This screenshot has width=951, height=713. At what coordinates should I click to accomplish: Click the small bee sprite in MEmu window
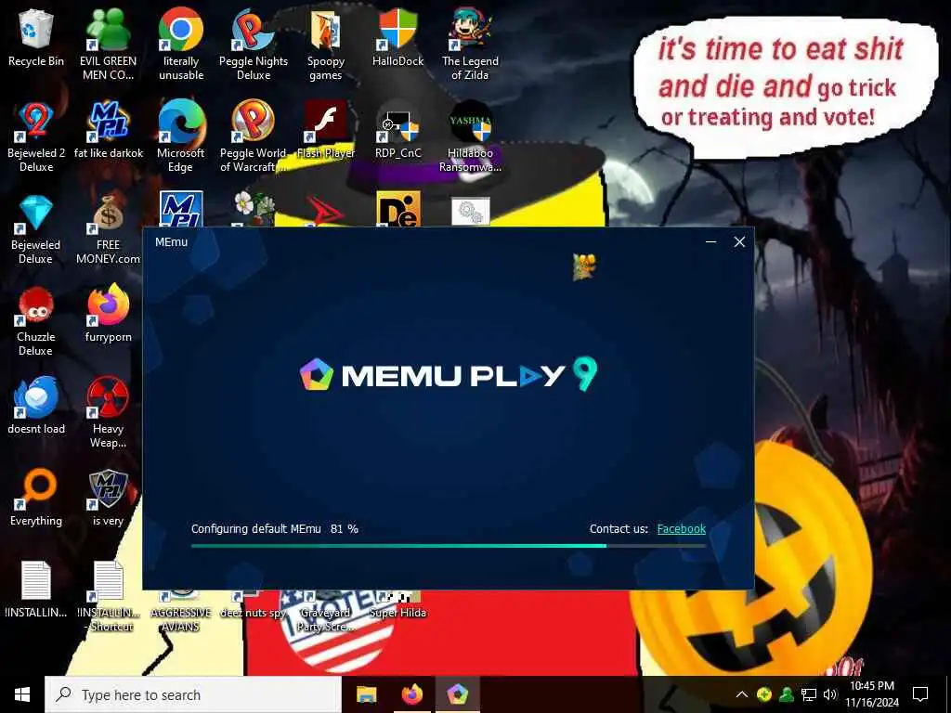584,266
